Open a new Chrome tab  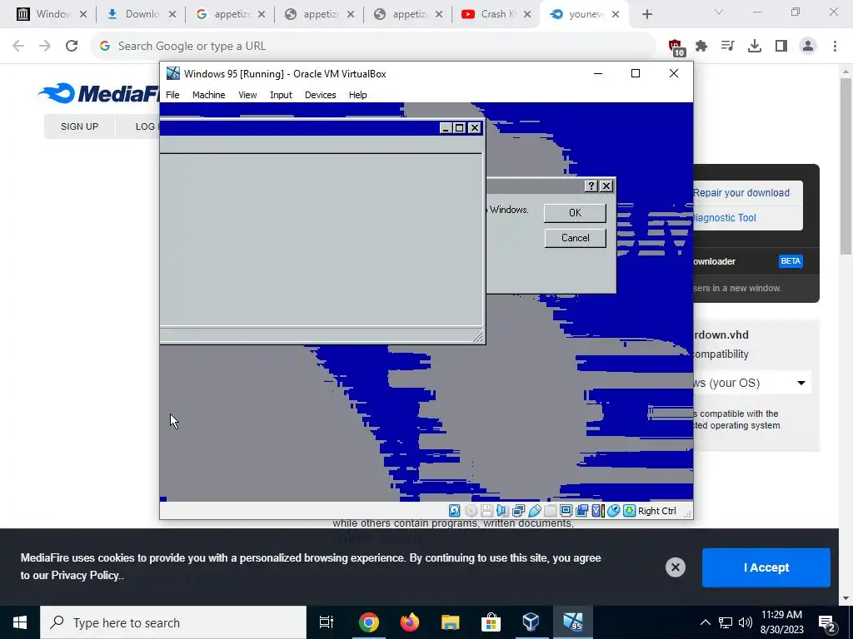[x=646, y=15]
